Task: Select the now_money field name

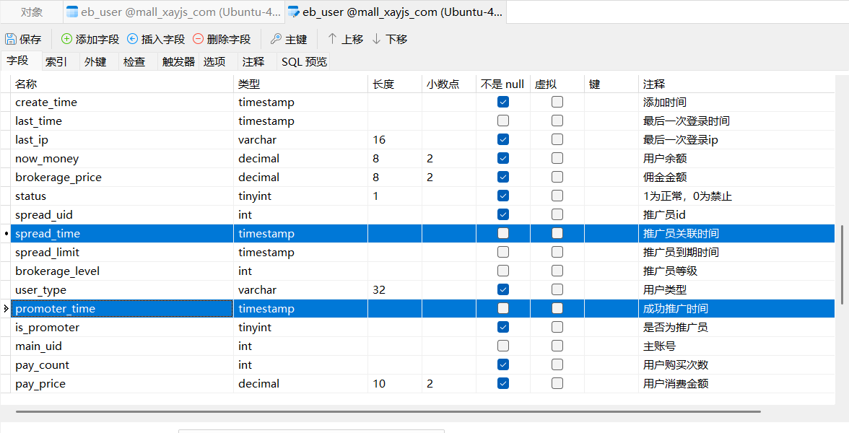Action: [47, 159]
